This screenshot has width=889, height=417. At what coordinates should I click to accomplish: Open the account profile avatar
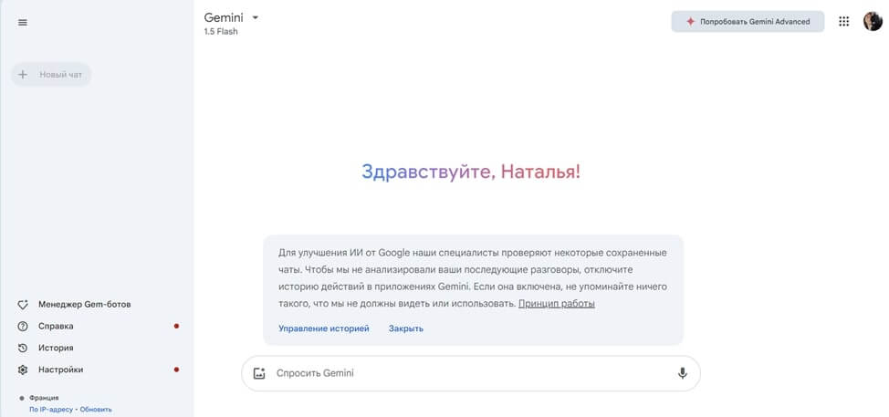873,22
